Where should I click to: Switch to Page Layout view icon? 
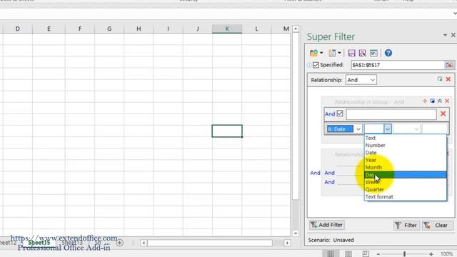coord(348,254)
